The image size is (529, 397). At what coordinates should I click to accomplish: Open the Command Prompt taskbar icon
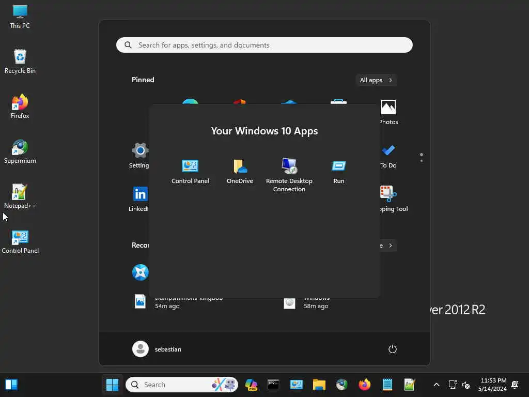click(x=273, y=385)
